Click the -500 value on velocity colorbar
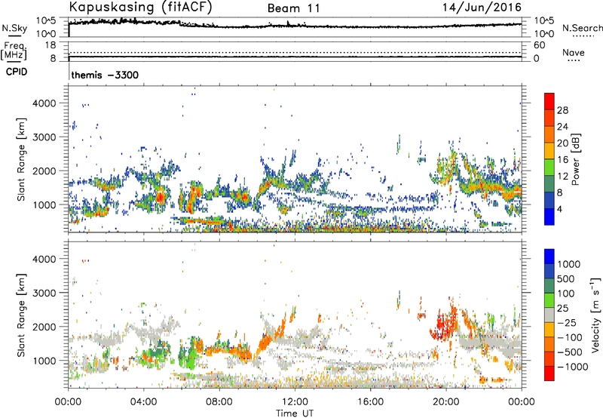 tap(569, 352)
